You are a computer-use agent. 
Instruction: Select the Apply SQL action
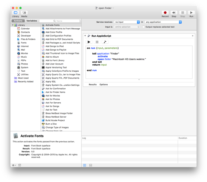[x=61, y=81]
